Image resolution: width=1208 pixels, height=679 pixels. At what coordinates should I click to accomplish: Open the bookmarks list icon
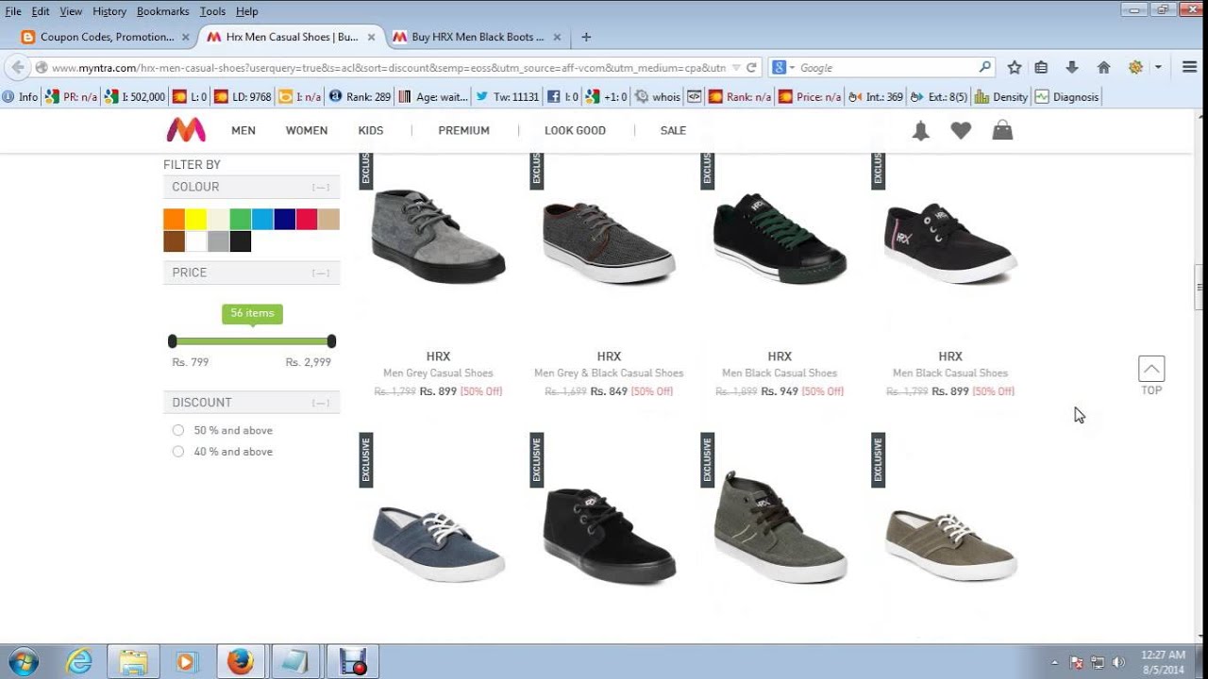tap(1041, 68)
